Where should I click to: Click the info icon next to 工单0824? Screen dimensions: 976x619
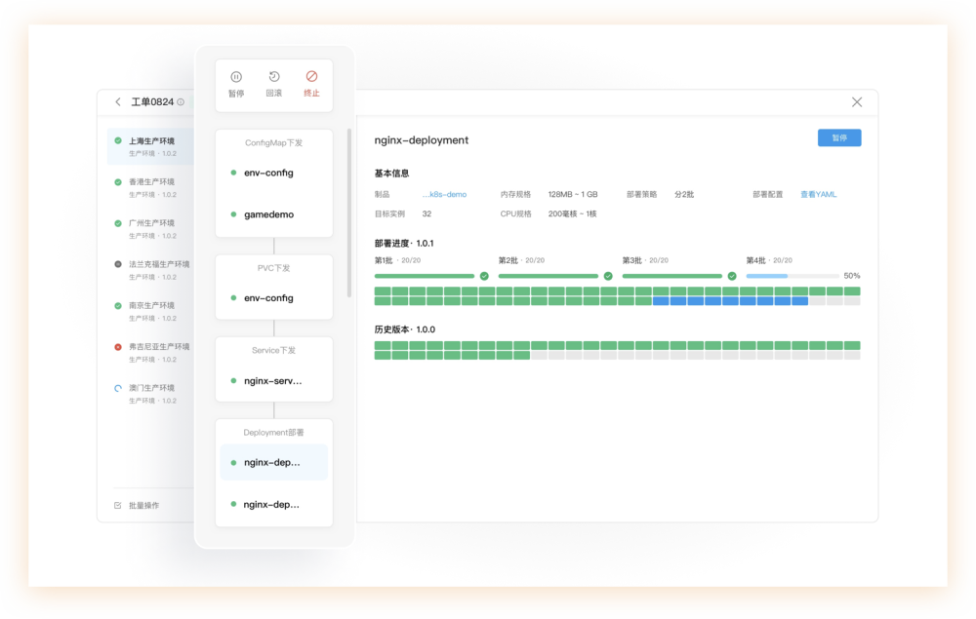[181, 102]
